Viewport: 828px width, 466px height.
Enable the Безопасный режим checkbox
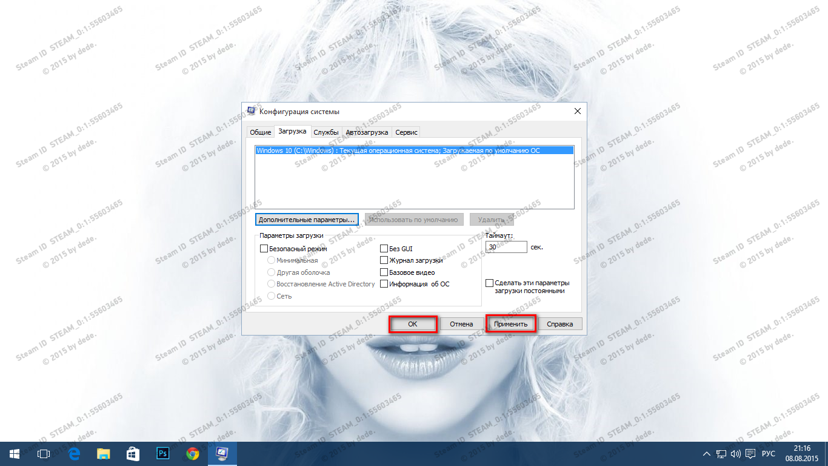(x=293, y=249)
